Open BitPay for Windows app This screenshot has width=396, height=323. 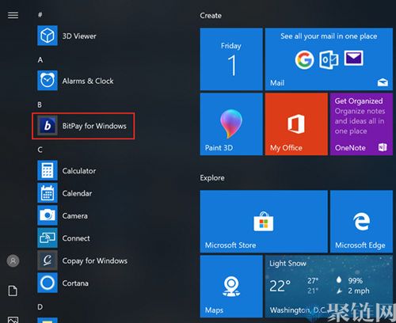pyautogui.click(x=83, y=126)
